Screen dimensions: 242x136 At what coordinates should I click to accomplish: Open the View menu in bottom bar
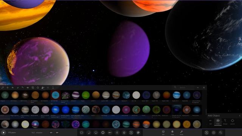pyautogui.click(x=172, y=133)
